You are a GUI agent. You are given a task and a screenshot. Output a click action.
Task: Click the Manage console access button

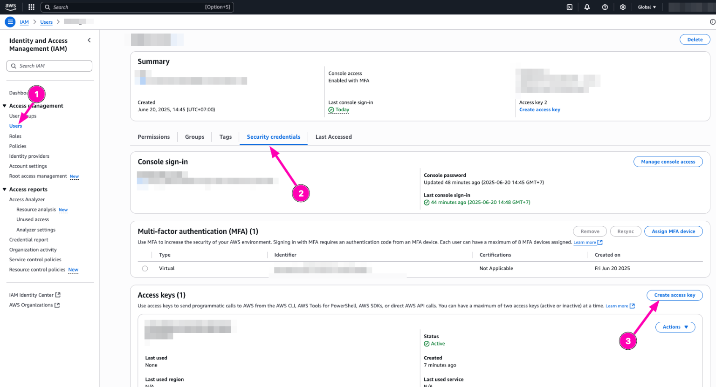pos(668,162)
